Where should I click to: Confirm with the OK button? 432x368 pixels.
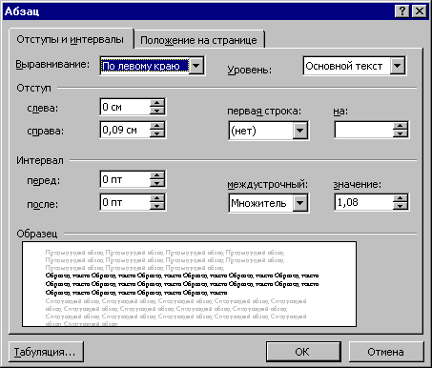[303, 352]
